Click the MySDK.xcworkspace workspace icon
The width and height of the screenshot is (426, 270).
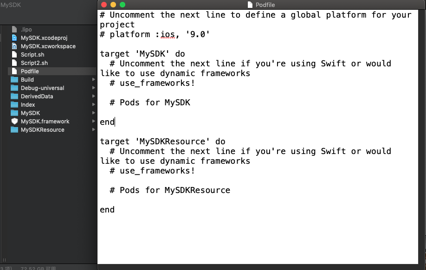(x=14, y=46)
